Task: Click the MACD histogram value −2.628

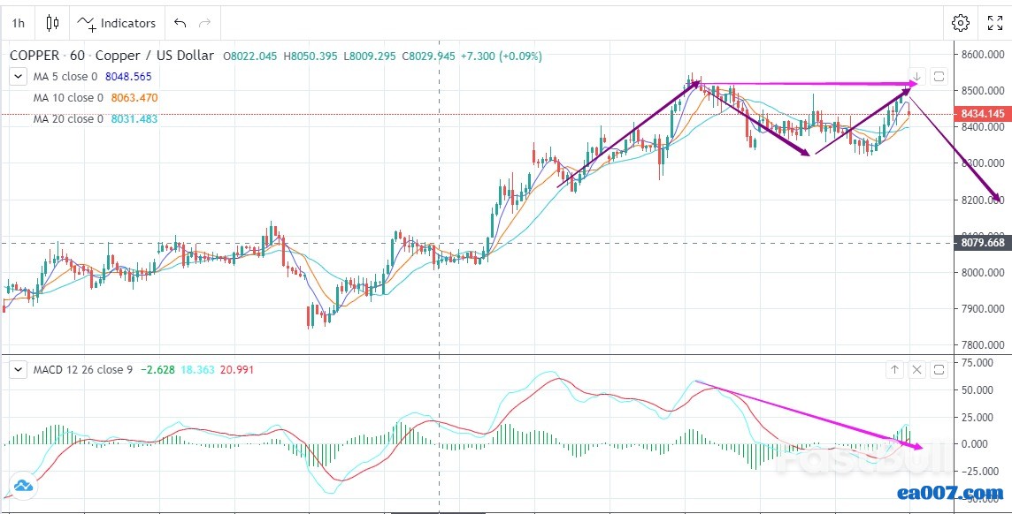Action: pos(157,370)
